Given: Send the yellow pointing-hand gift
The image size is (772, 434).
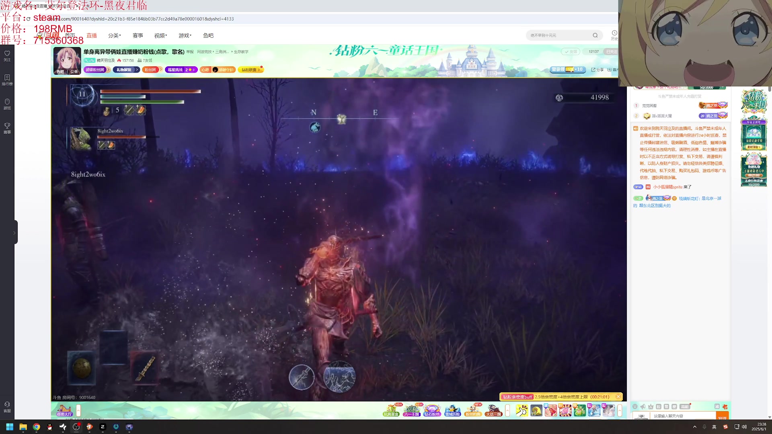Looking at the screenshot, I should [522, 410].
